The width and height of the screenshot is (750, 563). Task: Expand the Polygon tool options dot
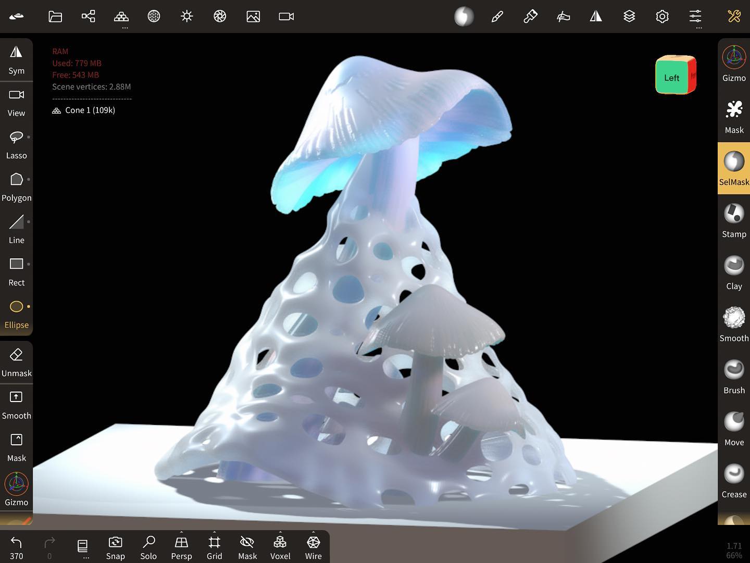pos(29,179)
